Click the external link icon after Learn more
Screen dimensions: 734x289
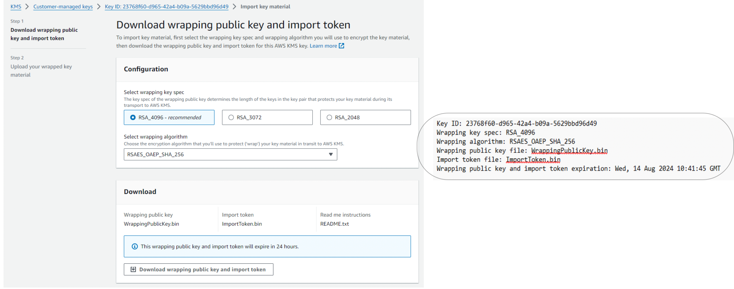click(341, 46)
